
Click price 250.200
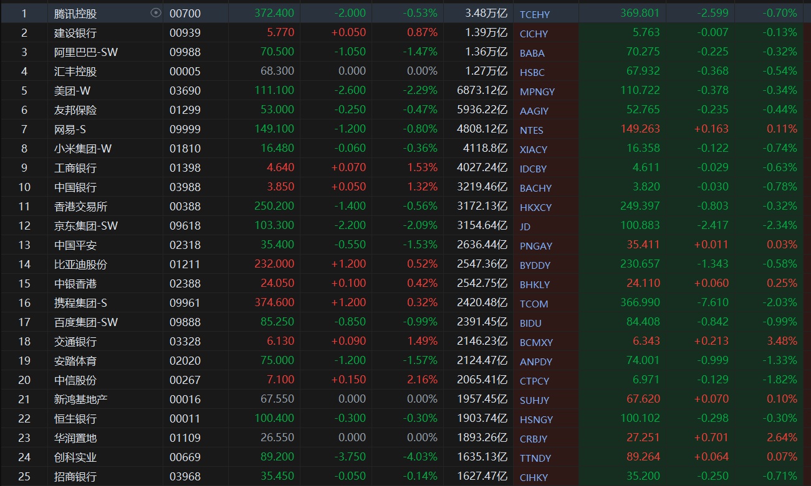274,206
